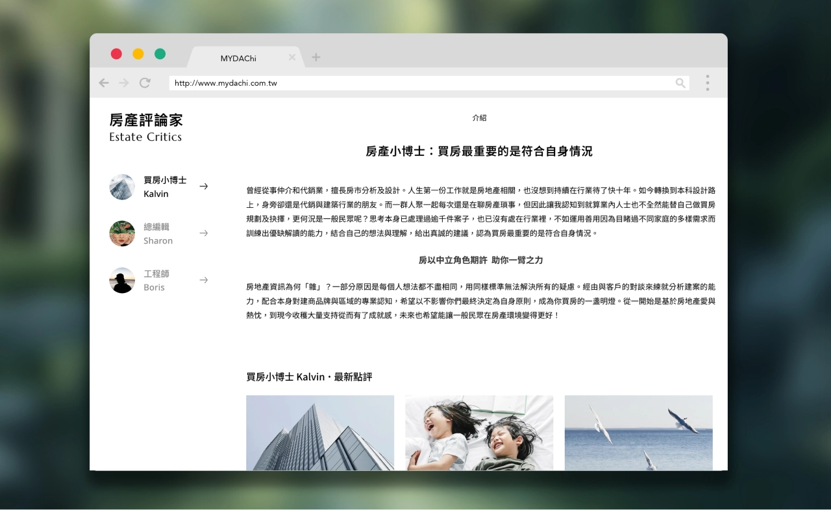
Task: Click Boris's silhouette avatar
Action: (122, 281)
